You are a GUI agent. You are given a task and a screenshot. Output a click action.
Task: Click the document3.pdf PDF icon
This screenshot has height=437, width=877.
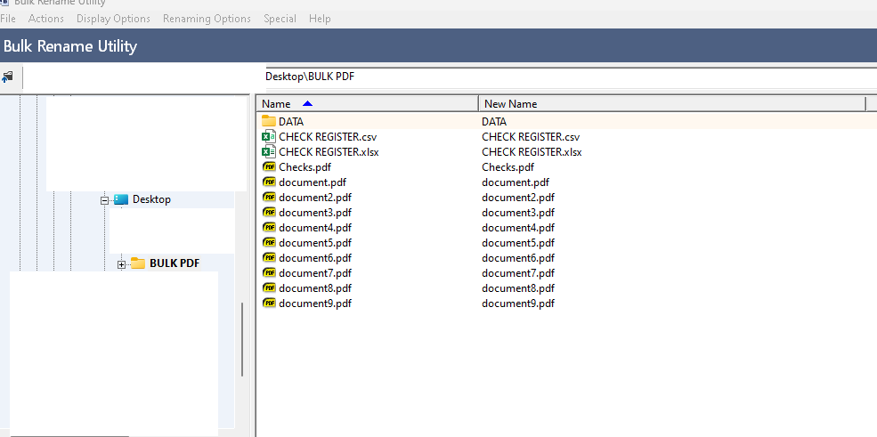269,212
